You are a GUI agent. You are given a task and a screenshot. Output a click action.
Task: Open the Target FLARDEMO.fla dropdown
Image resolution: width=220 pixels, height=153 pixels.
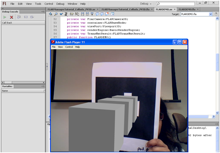211,14
